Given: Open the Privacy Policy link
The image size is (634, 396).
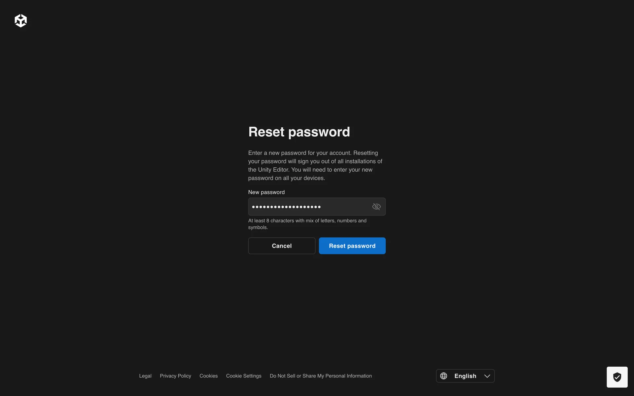Looking at the screenshot, I should (175, 376).
